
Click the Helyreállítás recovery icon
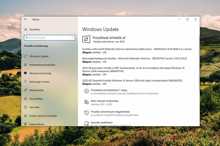click(25, 99)
